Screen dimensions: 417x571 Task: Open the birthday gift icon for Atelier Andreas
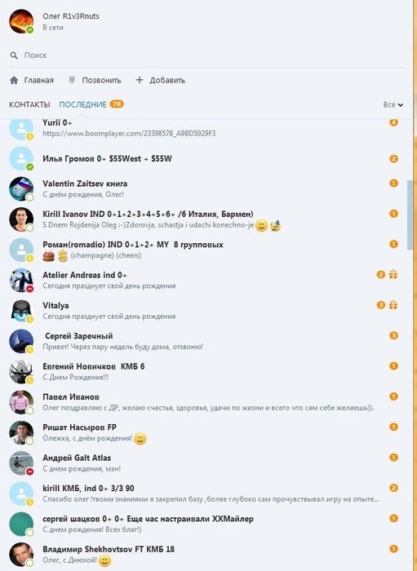point(393,274)
